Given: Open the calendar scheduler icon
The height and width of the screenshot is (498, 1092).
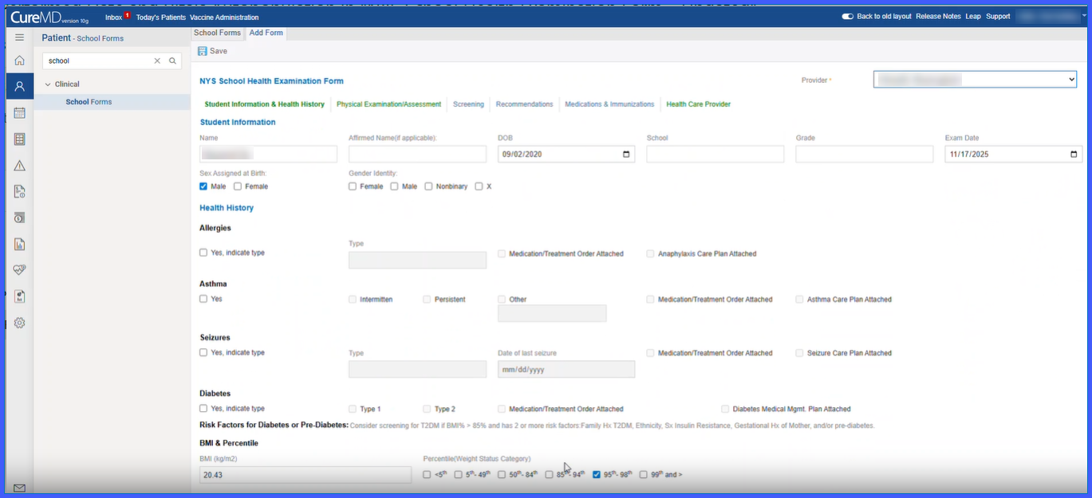Looking at the screenshot, I should point(19,113).
